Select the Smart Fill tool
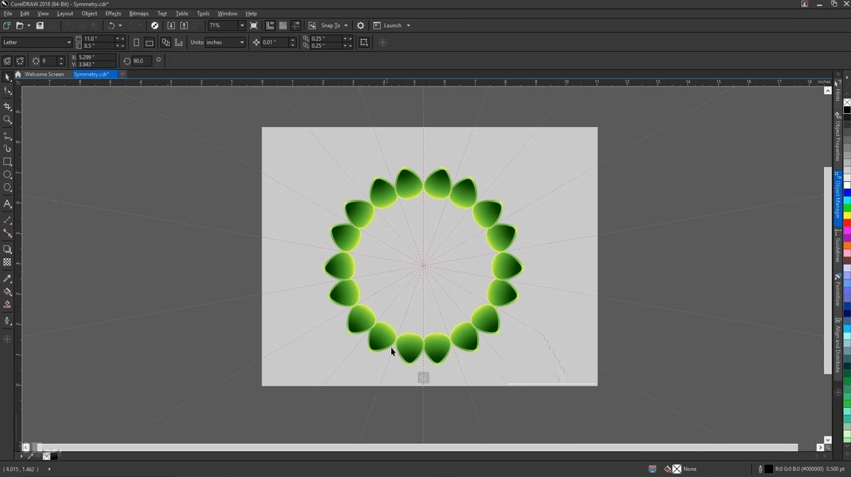Screen dimensions: 851x477 (x=7, y=305)
